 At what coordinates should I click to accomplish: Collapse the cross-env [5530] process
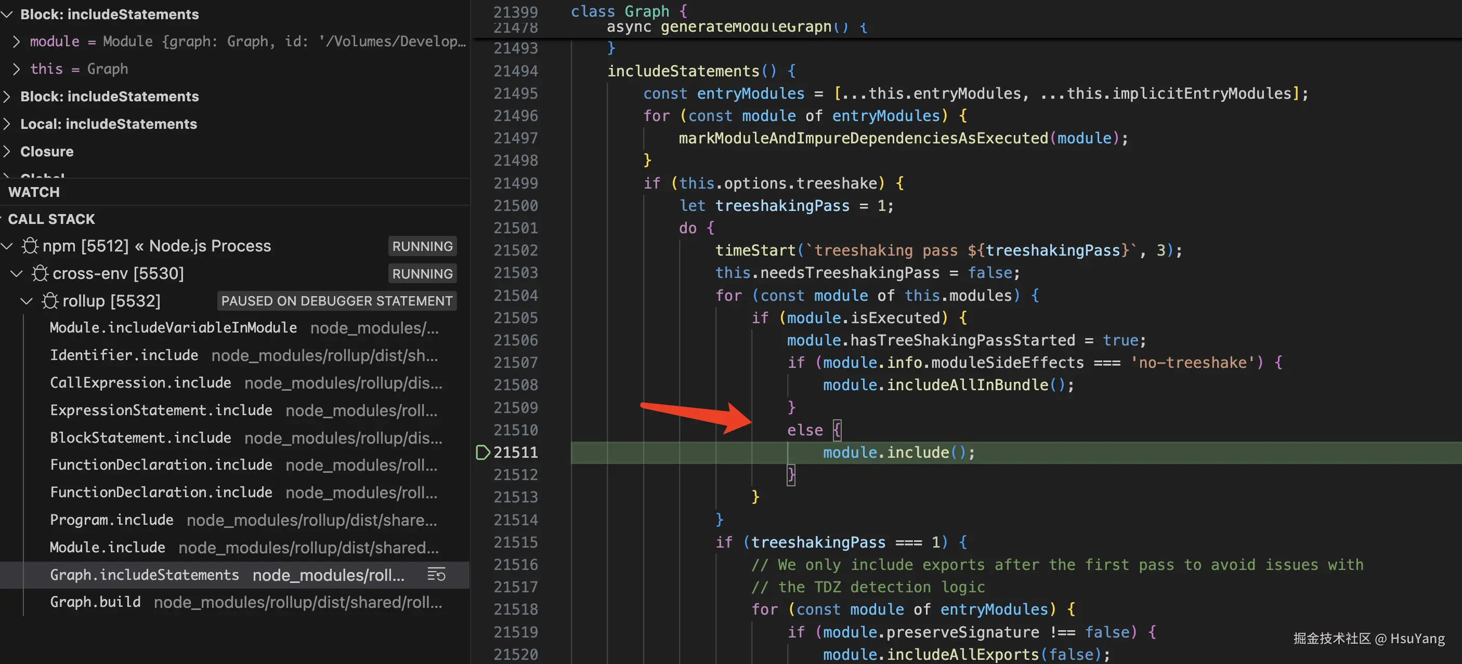click(17, 273)
